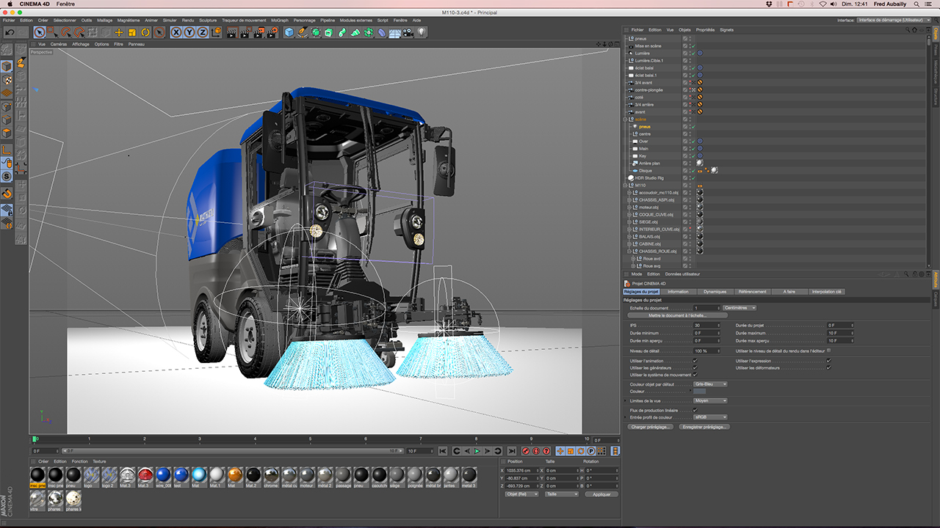Toggle Utiliser l'animation checkbox
The width and height of the screenshot is (940, 528).
pos(695,361)
